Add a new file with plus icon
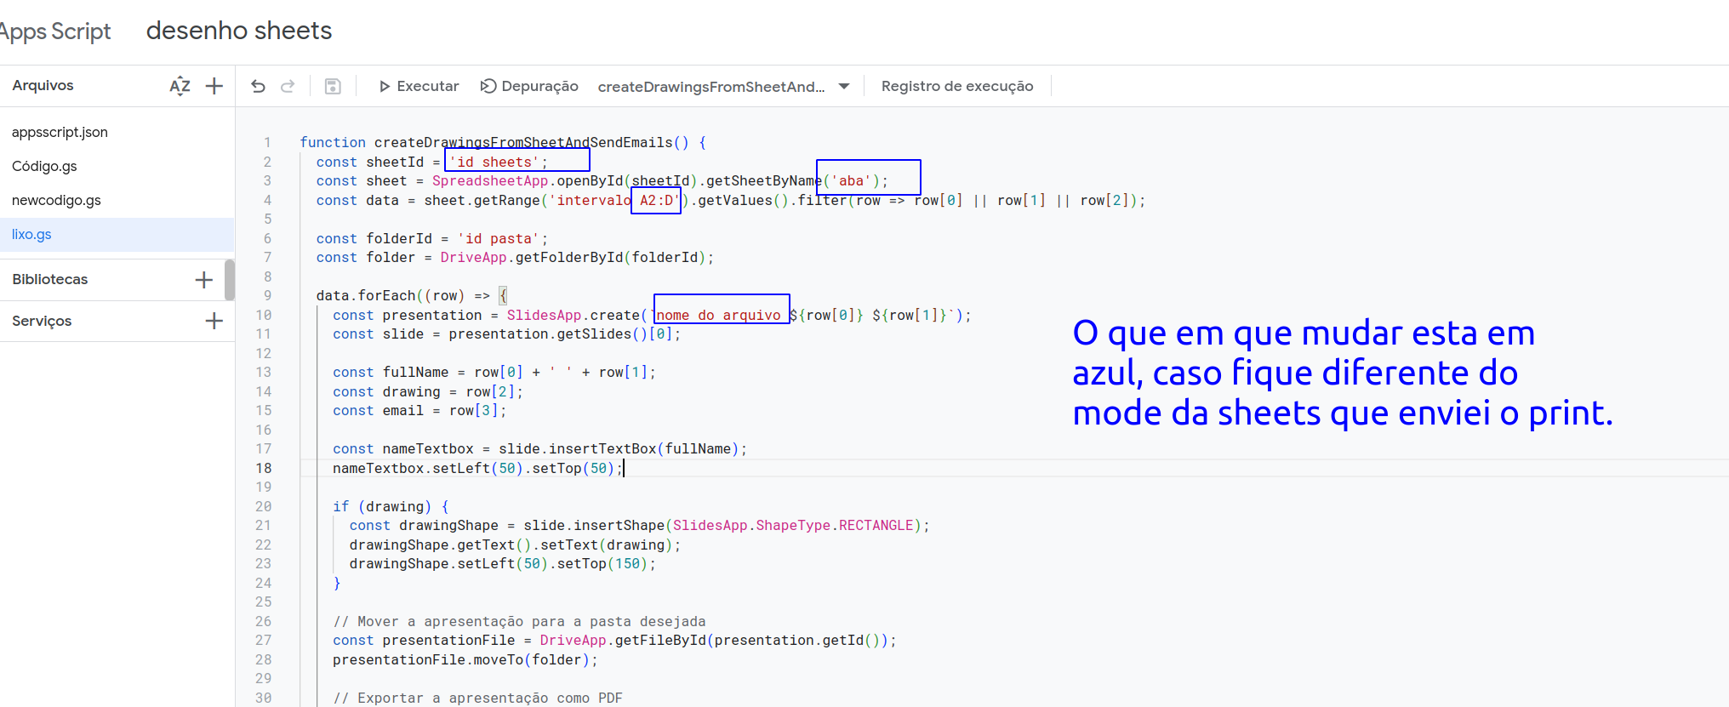The image size is (1729, 707). tap(214, 86)
